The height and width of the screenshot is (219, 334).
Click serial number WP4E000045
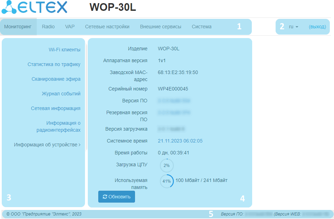[x=173, y=89]
